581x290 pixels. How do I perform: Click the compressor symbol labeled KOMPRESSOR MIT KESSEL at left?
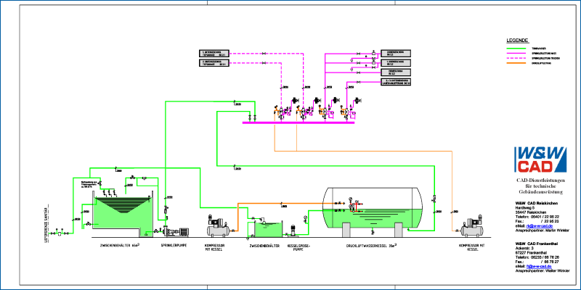[x=219, y=228]
